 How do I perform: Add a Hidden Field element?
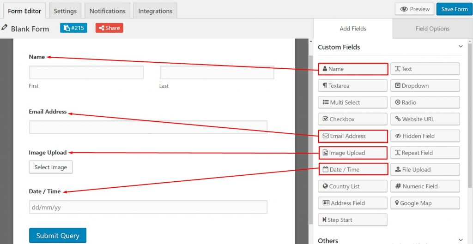point(425,136)
